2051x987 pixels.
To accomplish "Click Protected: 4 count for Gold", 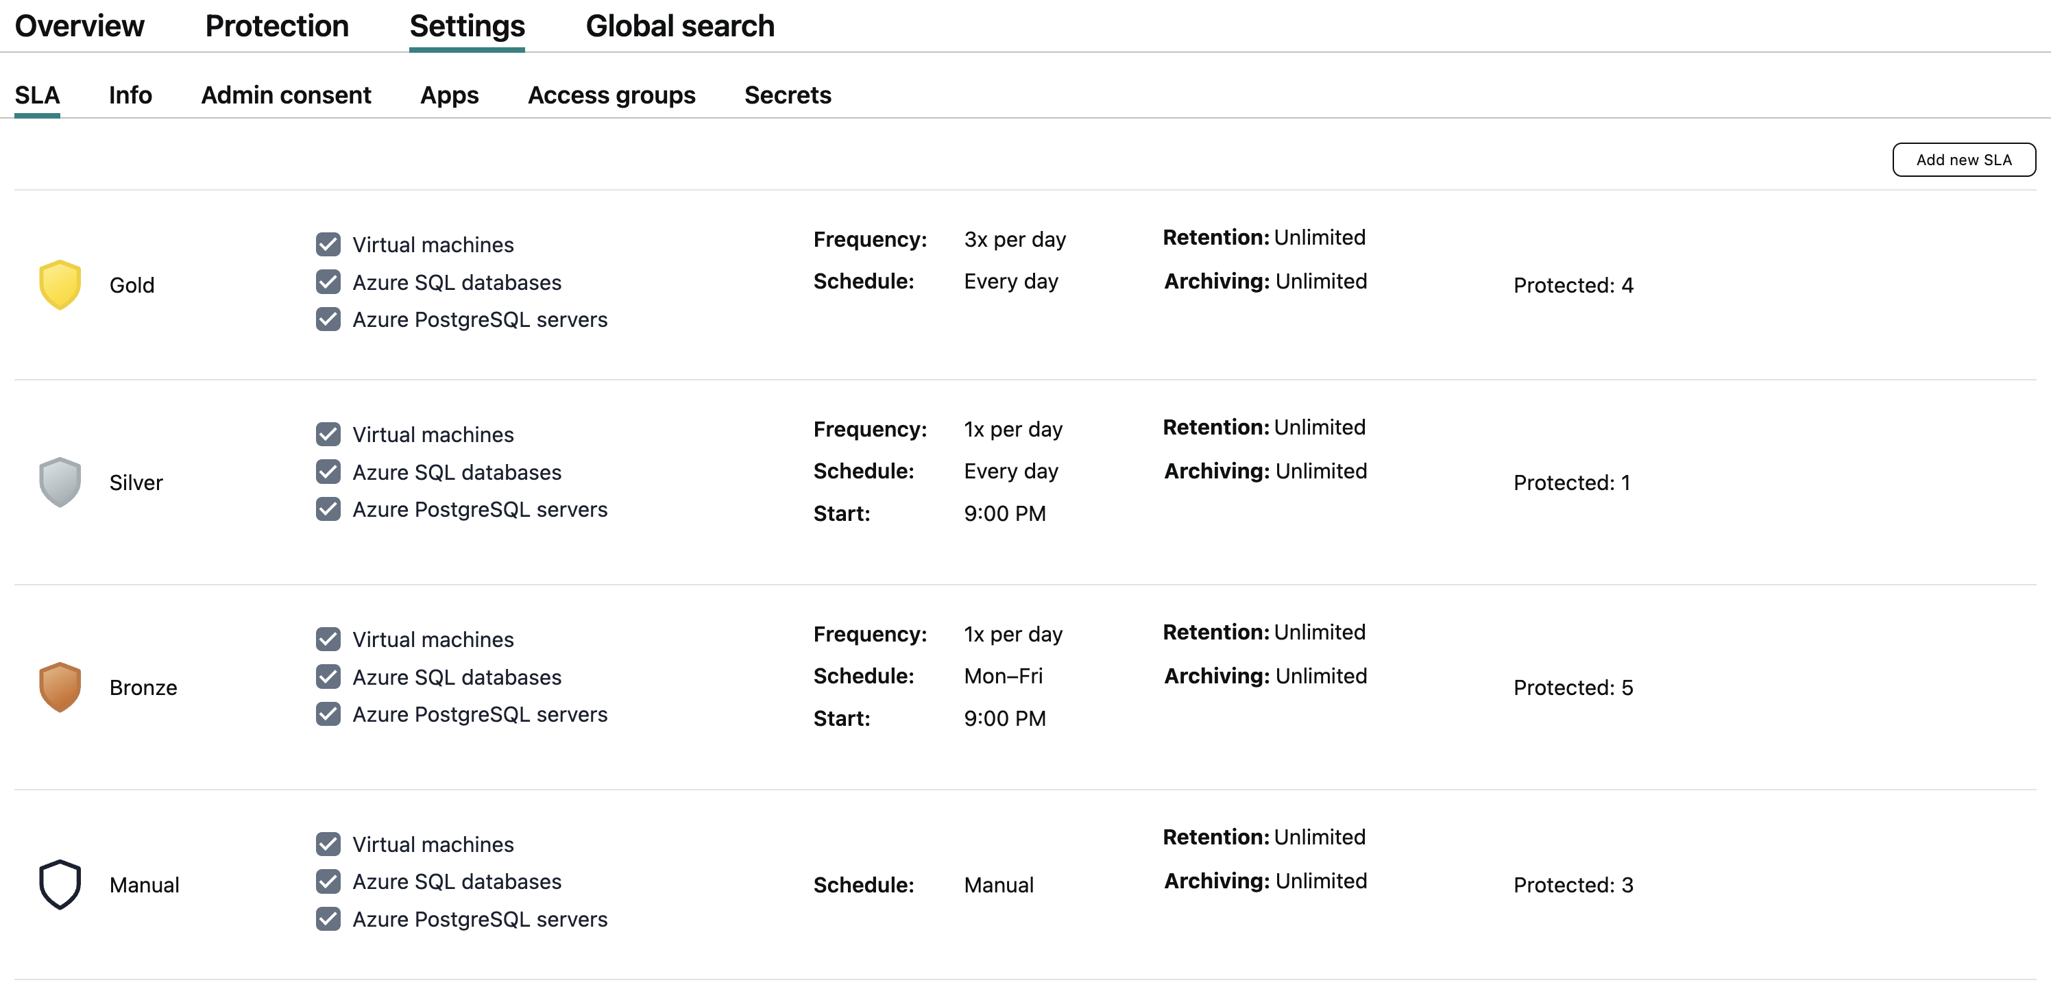I will [x=1573, y=285].
